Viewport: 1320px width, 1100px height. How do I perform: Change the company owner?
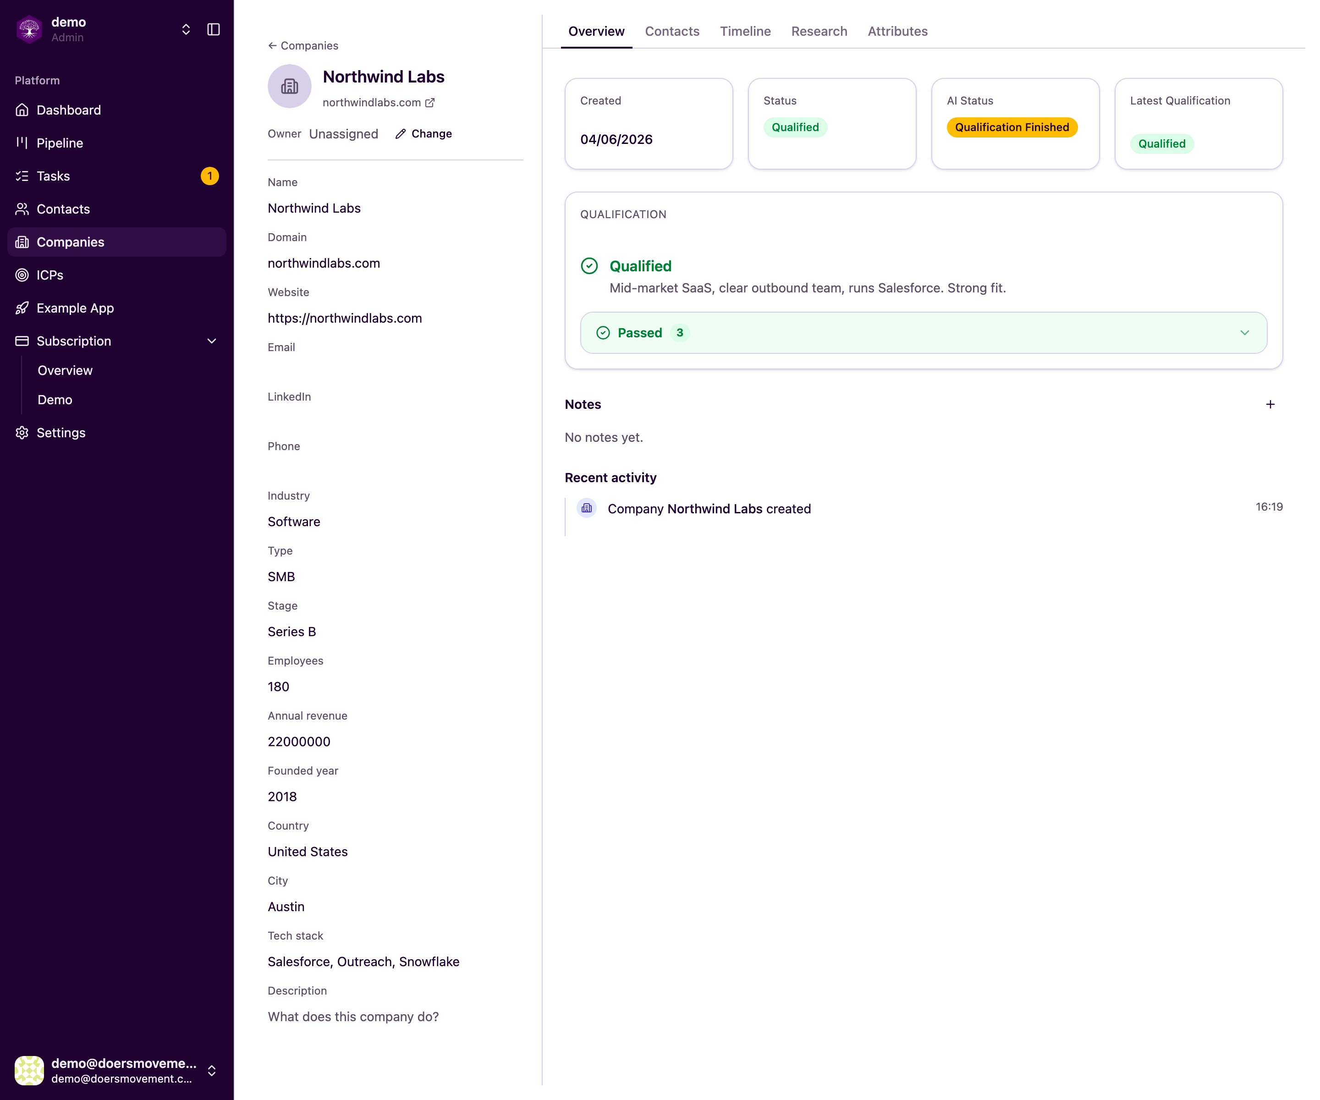click(x=424, y=134)
